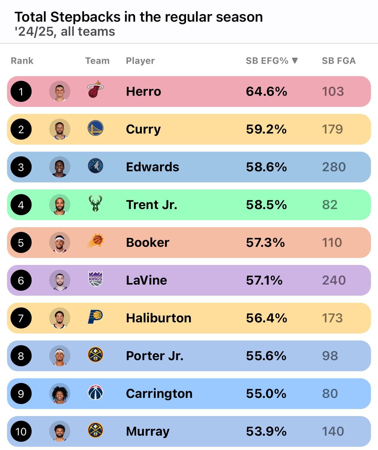Screen dimensions: 378x450
Task: Sort by the SB FGA column header
Action: pyautogui.click(x=338, y=61)
